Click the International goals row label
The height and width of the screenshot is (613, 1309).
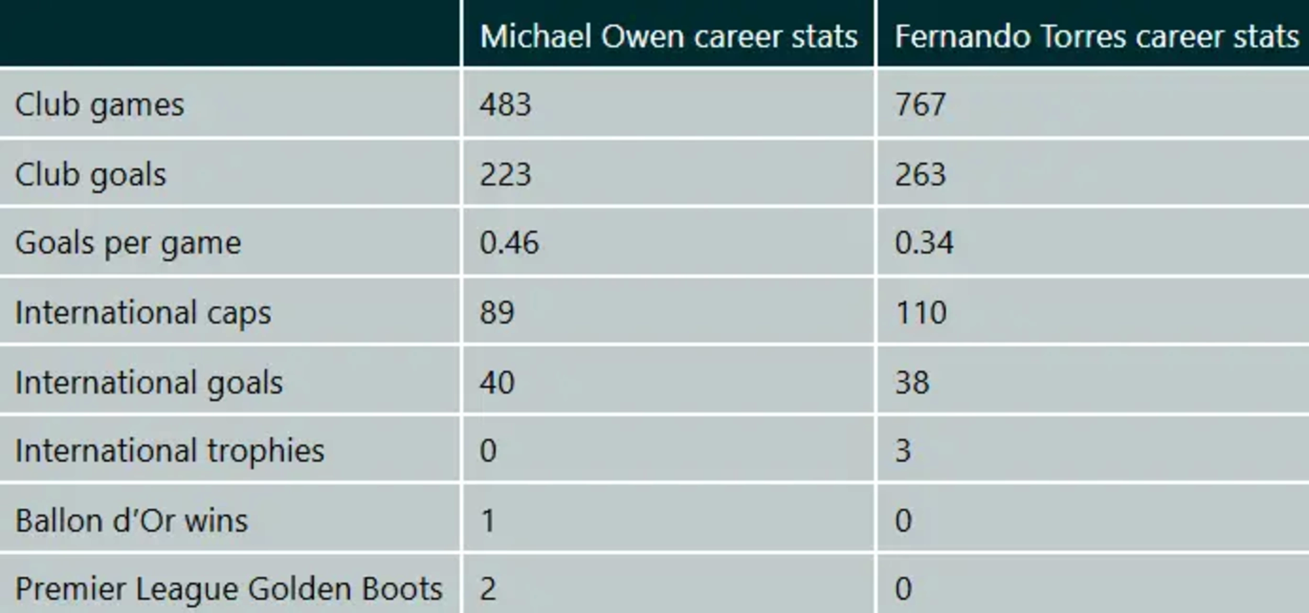point(149,383)
